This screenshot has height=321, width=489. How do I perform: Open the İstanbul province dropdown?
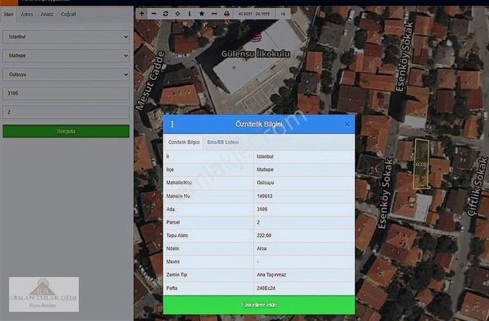pos(66,36)
